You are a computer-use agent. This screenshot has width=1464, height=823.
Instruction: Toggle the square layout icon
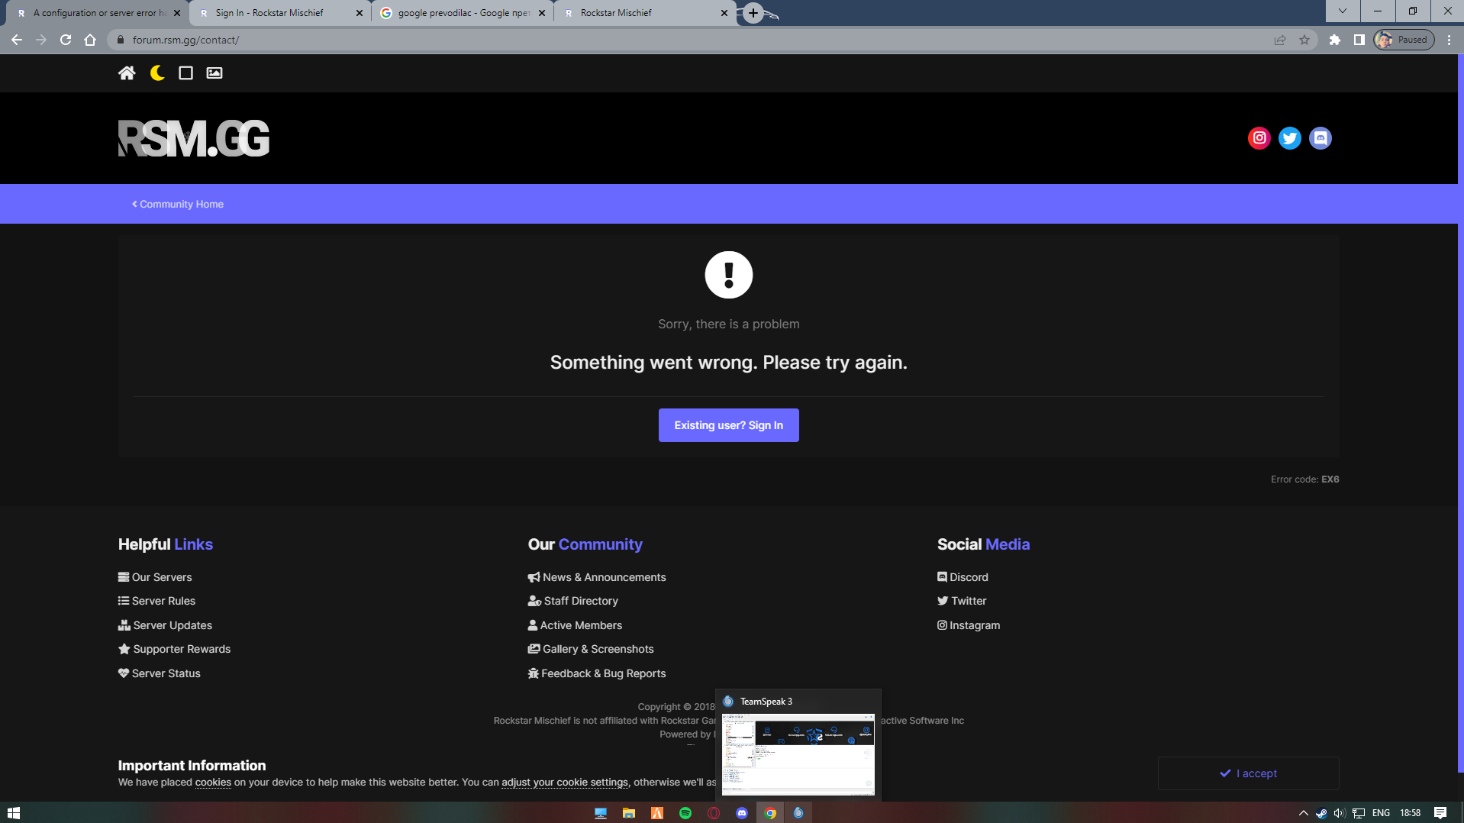point(185,73)
